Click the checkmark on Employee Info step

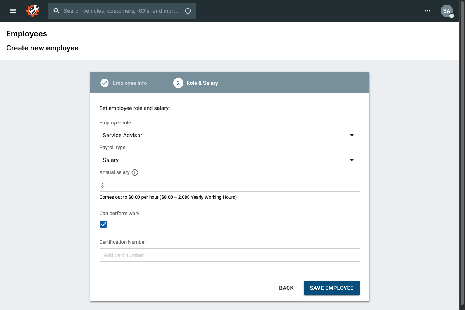pyautogui.click(x=104, y=83)
